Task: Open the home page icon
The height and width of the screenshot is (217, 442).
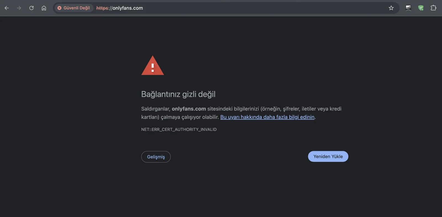Action: click(x=44, y=8)
